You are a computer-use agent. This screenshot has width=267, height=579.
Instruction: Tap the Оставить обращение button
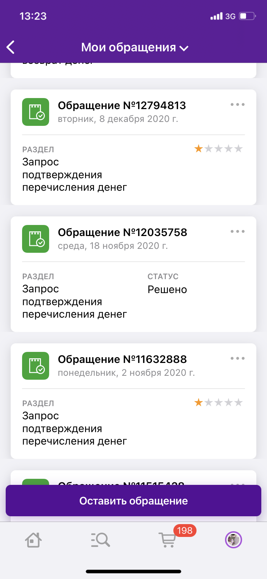pyautogui.click(x=133, y=501)
